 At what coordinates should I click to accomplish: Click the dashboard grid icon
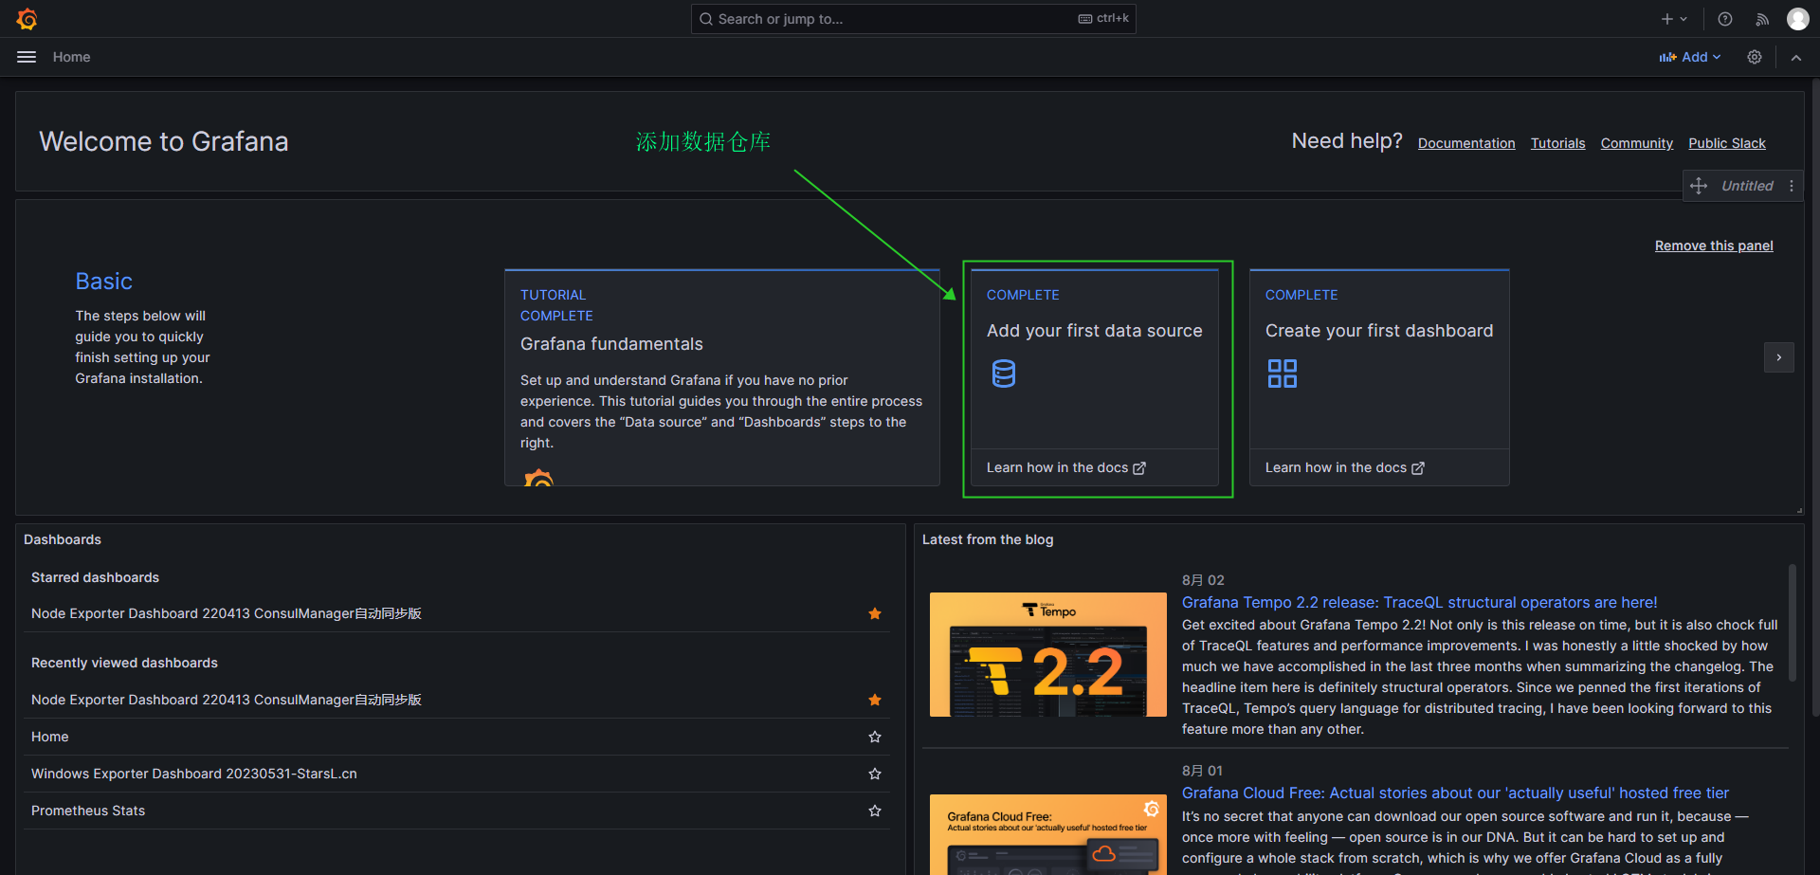click(x=1282, y=374)
